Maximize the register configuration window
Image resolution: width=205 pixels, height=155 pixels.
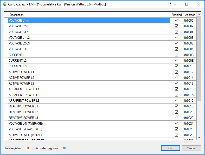coord(187,4)
